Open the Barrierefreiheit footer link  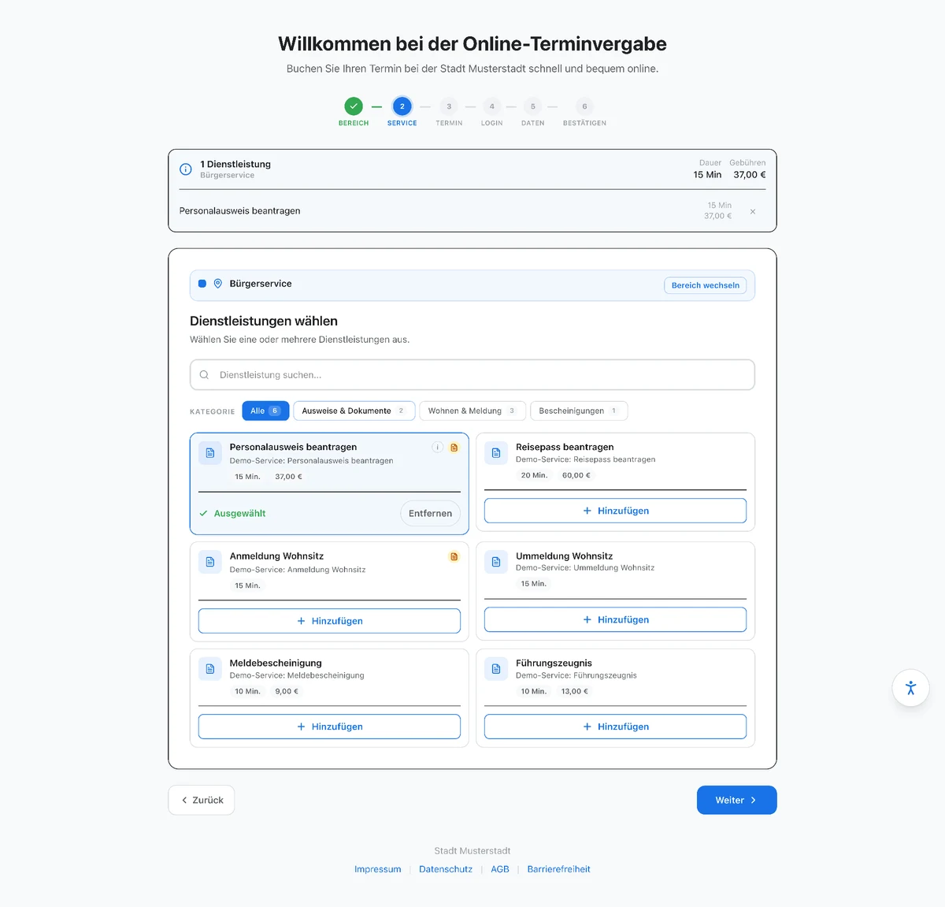click(559, 869)
